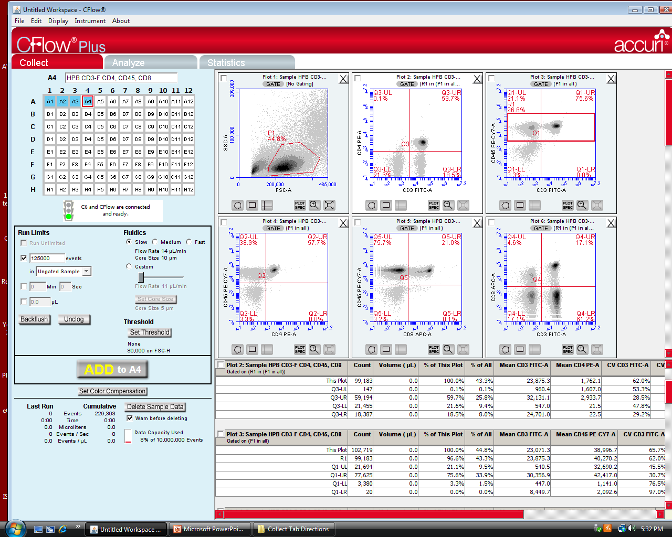The image size is (672, 537).
Task: Click Set Threshold button
Action: coord(150,332)
